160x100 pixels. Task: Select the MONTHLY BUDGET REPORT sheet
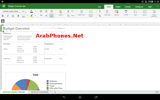[14, 92]
